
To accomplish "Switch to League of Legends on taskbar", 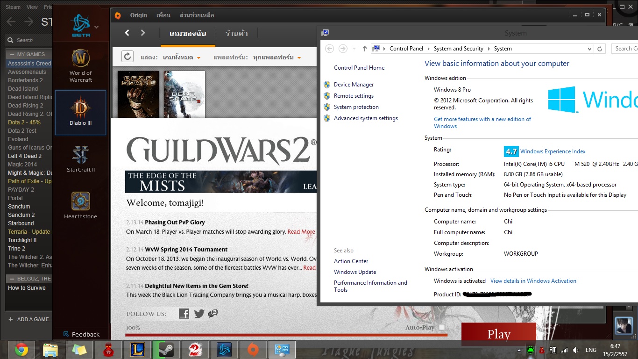I will 138,350.
